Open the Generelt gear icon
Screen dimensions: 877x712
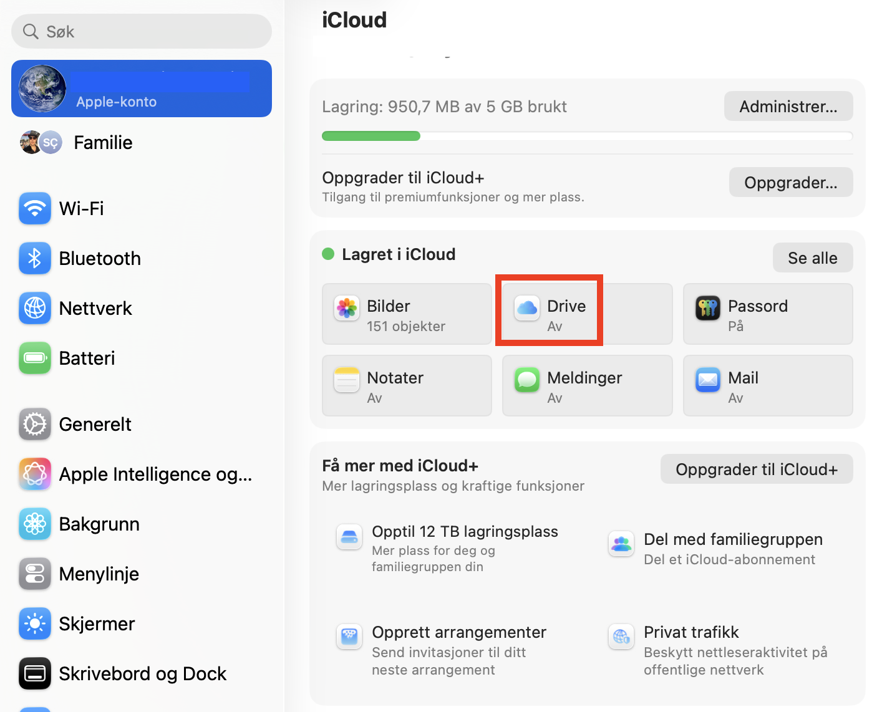click(35, 424)
